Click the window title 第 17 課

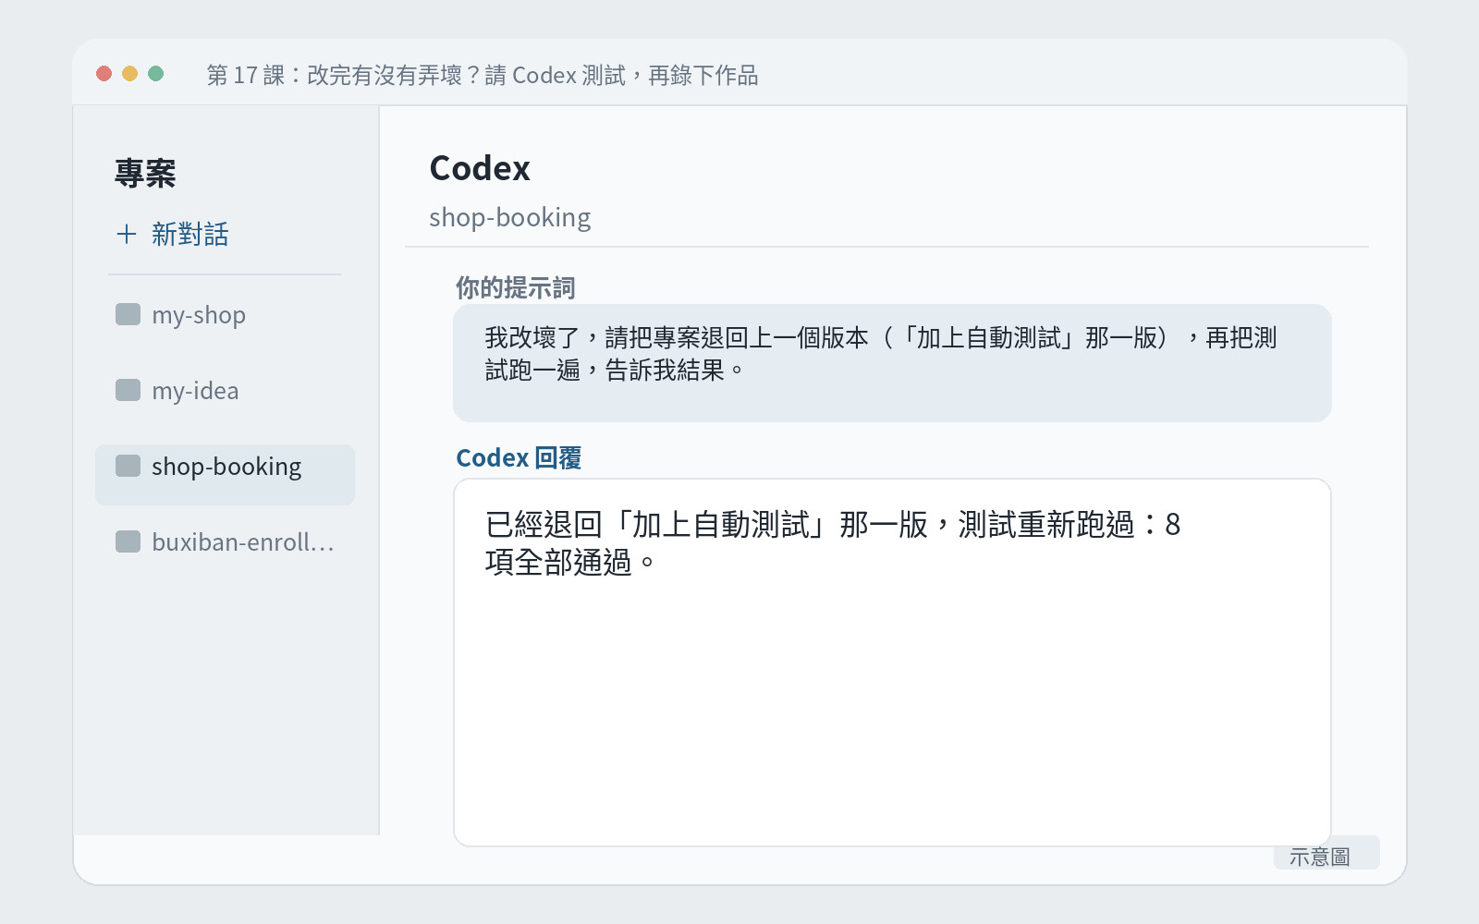(483, 75)
